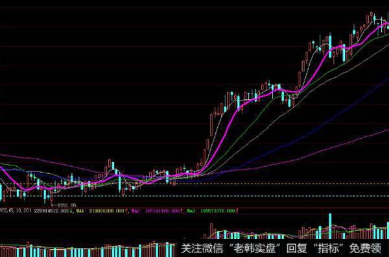The height and width of the screenshot is (257, 389).
Task: Select the magenta MA2 volume average value
Action: (156, 211)
